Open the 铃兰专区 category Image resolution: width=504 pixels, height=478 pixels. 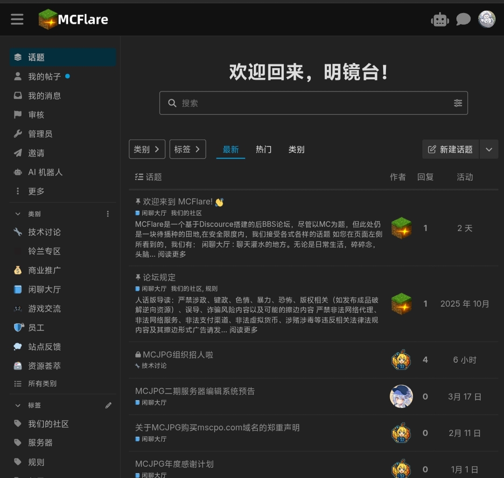pos(63,251)
